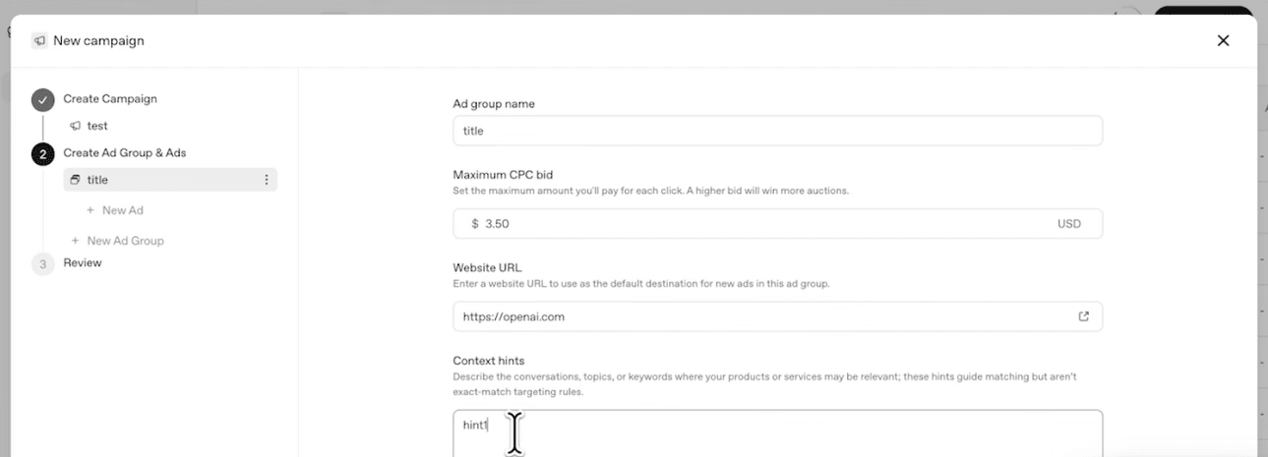Click the dollar sign in bid field
Image resolution: width=1268 pixels, height=457 pixels.
[475, 224]
